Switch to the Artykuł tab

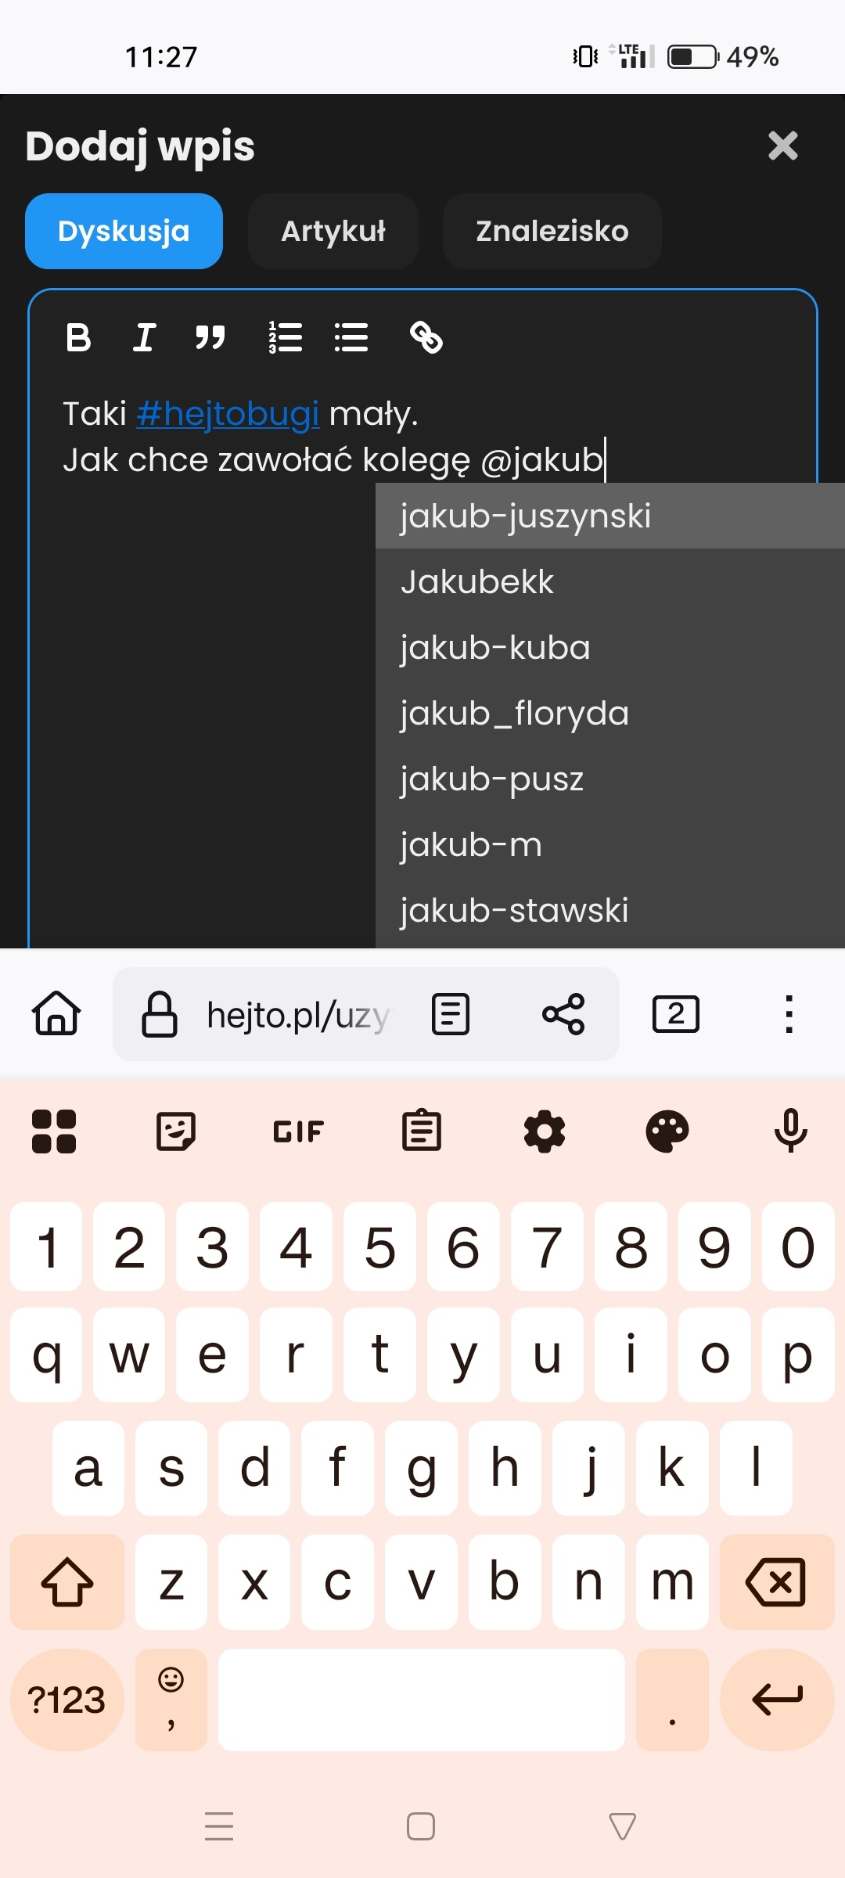coord(333,232)
